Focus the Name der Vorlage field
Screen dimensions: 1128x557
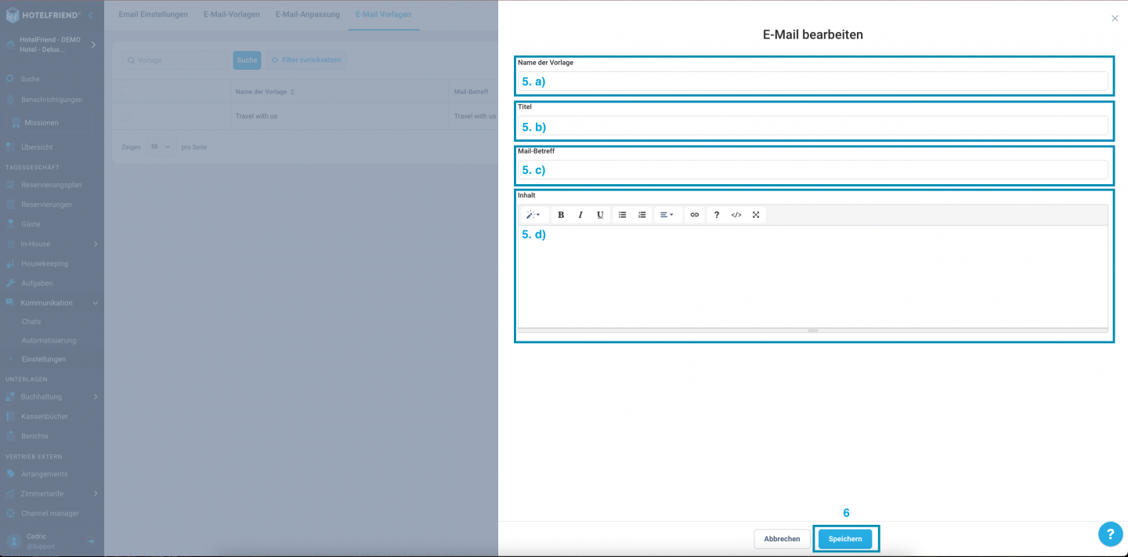[x=813, y=81]
